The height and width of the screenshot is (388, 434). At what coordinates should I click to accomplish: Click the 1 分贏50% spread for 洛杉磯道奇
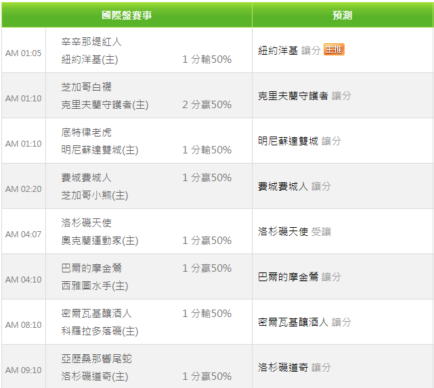[x=207, y=377]
